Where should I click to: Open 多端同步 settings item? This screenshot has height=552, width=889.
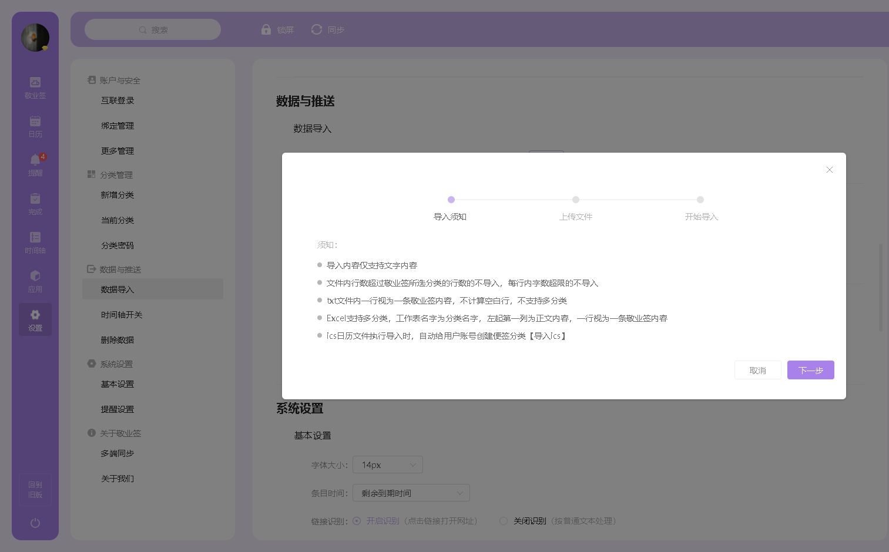118,453
